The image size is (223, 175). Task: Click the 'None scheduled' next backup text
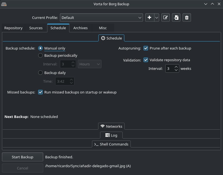[x=44, y=117]
